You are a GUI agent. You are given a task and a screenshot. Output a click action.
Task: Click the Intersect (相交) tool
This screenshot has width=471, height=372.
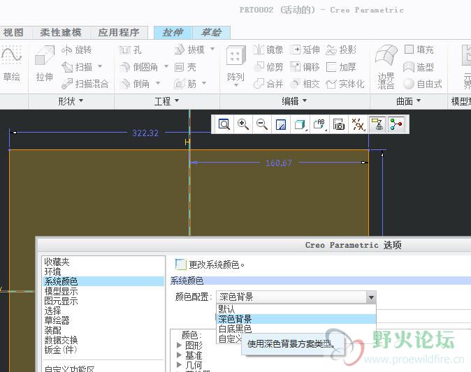click(x=305, y=84)
